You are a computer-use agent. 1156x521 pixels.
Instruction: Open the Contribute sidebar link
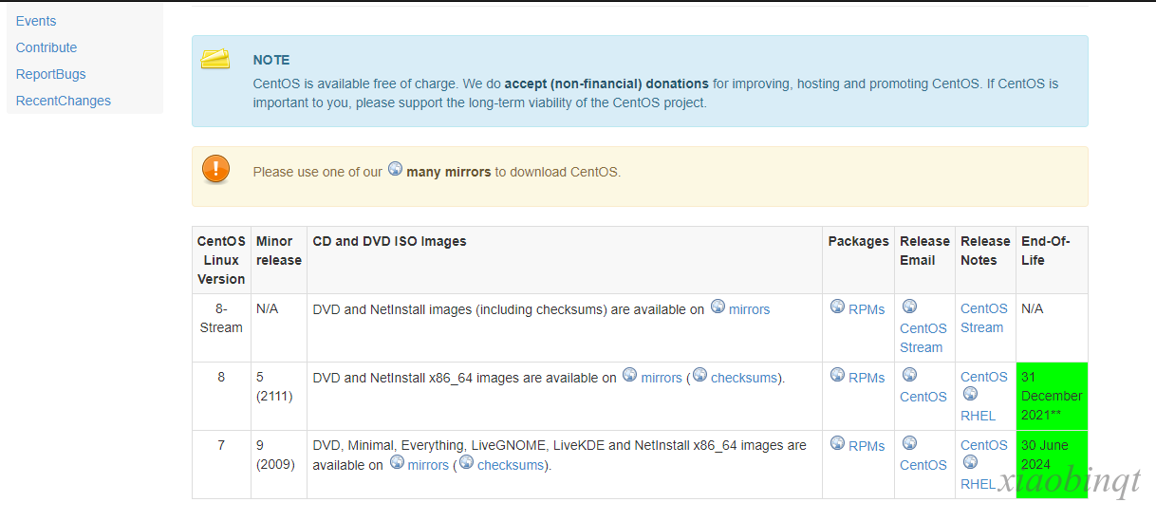click(x=47, y=47)
